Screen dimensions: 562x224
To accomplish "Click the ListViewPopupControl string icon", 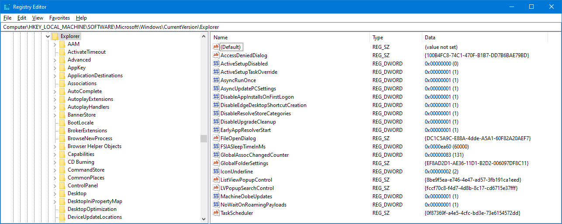I will coord(216,180).
